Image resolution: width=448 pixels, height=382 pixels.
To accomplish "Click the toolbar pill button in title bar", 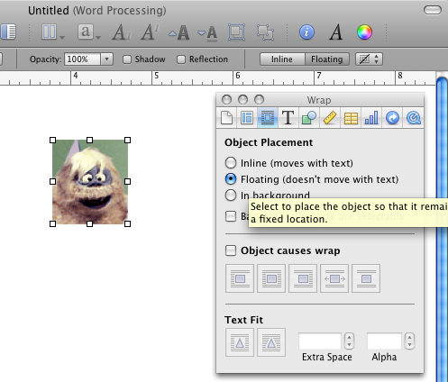I will pyautogui.click(x=433, y=10).
